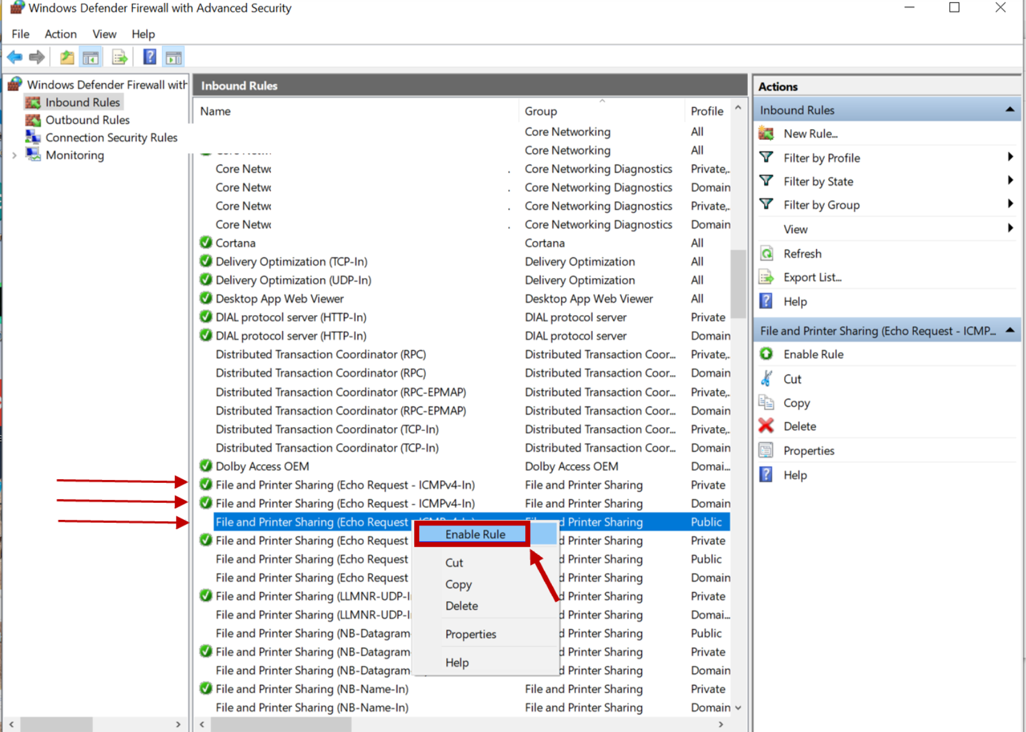The width and height of the screenshot is (1026, 732).
Task: Open the File menu
Action: pyautogui.click(x=21, y=34)
